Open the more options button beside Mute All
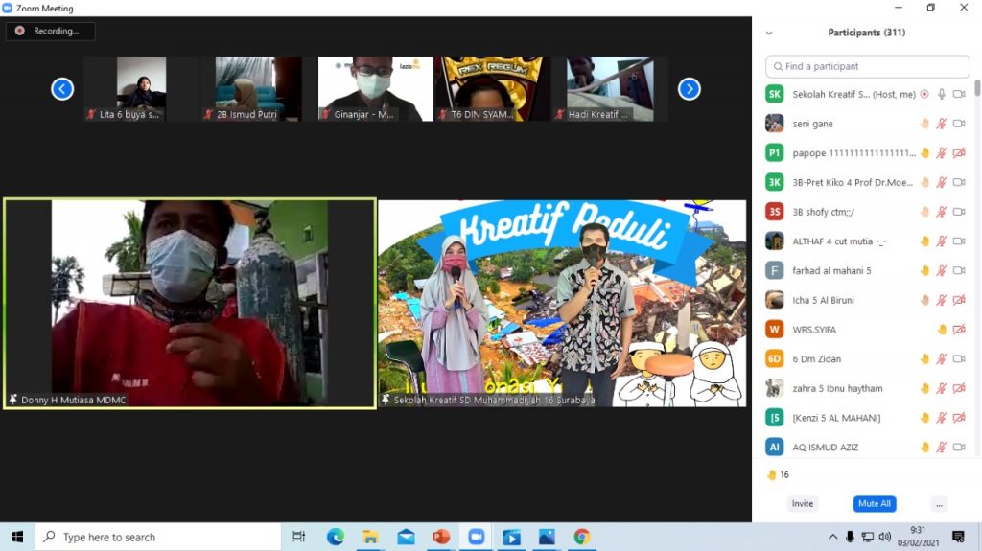982x551 pixels. point(939,504)
